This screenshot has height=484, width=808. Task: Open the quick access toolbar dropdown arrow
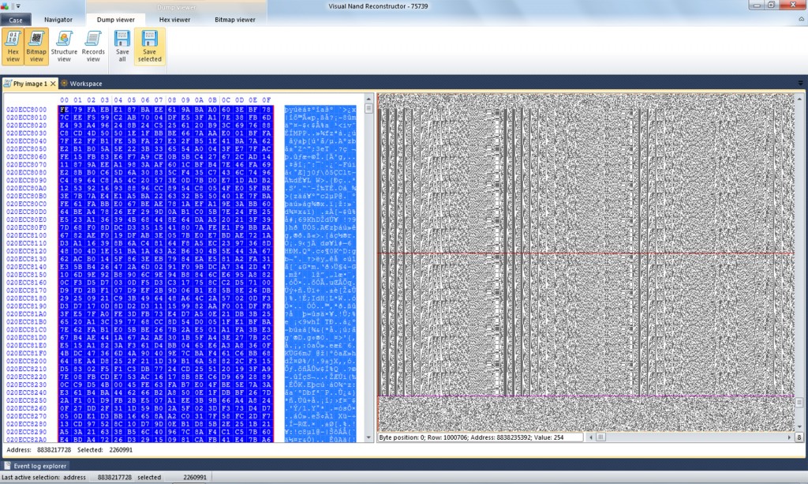pos(17,6)
